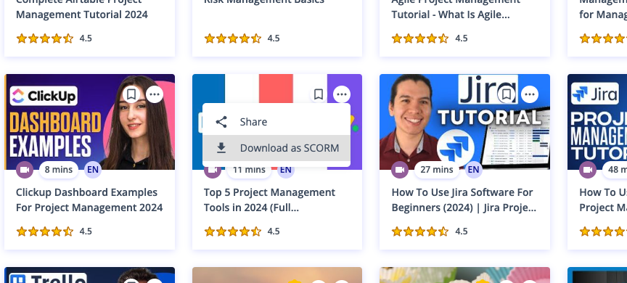
Task: Open Top 5 Project Management Tools in 2024
Action: (x=269, y=200)
